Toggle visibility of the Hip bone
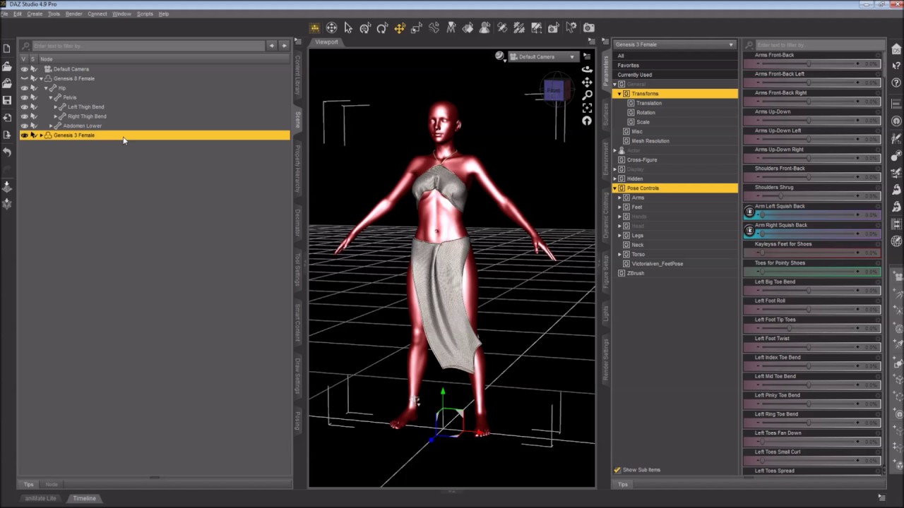 pyautogui.click(x=25, y=88)
